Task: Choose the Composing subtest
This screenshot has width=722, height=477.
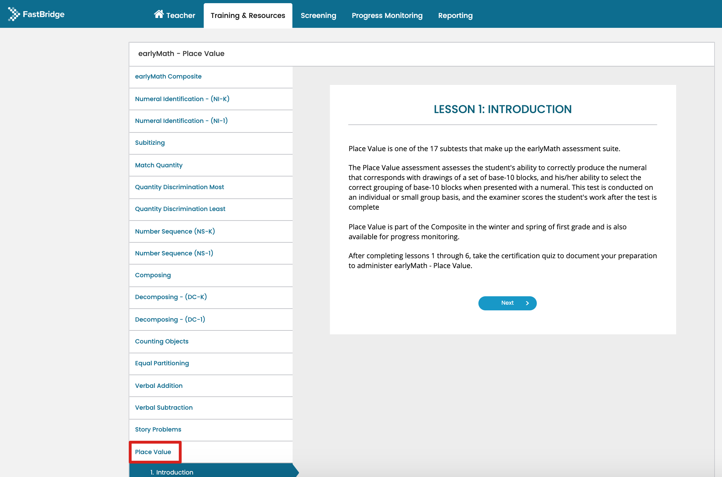Action: (211, 275)
